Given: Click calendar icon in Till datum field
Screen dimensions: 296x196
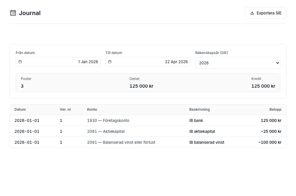Looking at the screenshot, I should click(x=110, y=62).
